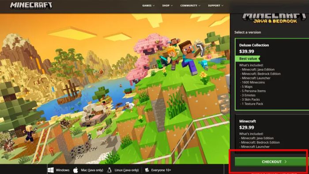Click the Windows platform icon
This screenshot has height=174, width=309.
(x=51, y=170)
